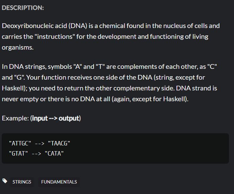This screenshot has height=194, width=234.
Task: Click the "CATA" output string in code block
Action: pyautogui.click(x=54, y=154)
